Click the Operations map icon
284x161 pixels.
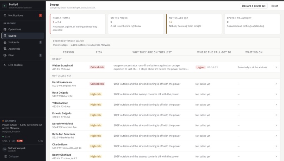click(5, 29)
